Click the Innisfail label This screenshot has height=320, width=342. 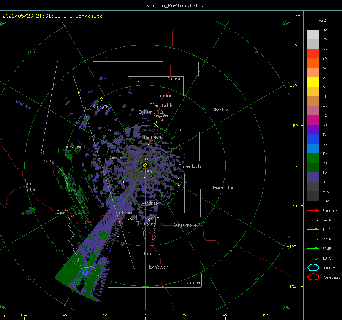click(154, 138)
